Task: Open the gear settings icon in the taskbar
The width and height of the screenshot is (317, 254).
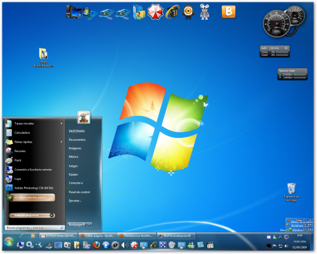Action: [x=30, y=245]
